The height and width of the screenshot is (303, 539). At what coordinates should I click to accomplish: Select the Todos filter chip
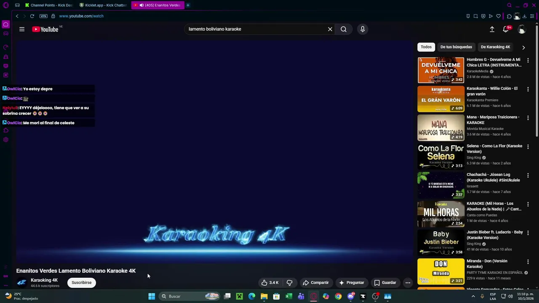[x=426, y=47]
